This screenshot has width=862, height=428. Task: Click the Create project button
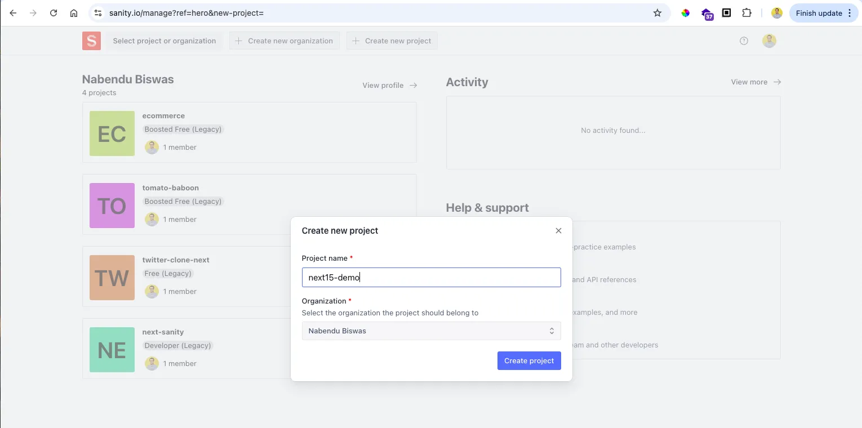(529, 360)
